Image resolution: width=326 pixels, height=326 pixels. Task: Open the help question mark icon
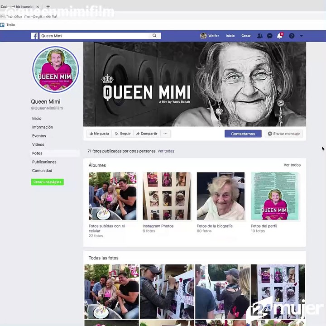click(292, 36)
